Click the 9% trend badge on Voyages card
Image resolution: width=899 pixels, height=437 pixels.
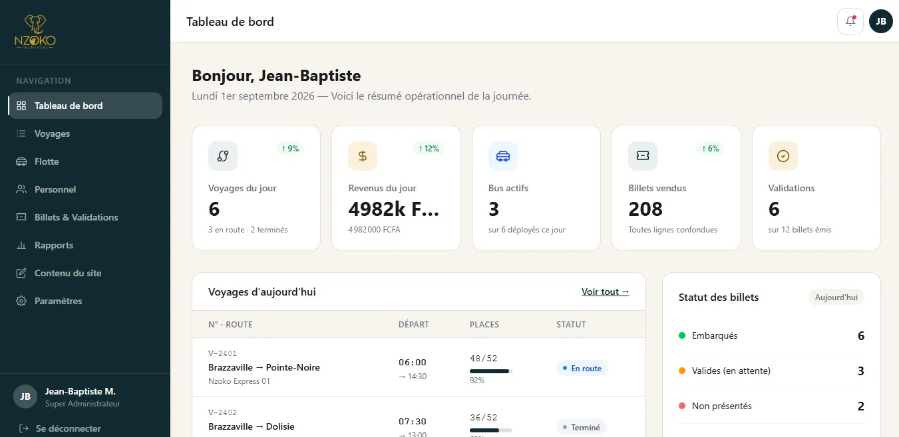[290, 149]
